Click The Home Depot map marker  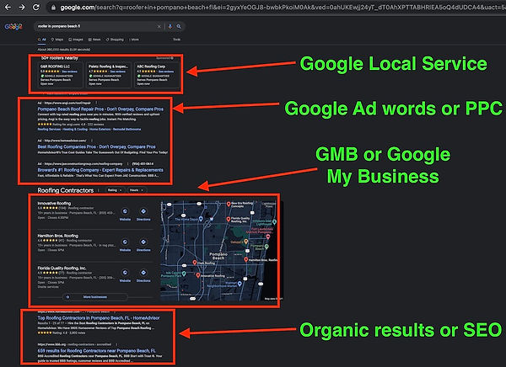coord(201,219)
